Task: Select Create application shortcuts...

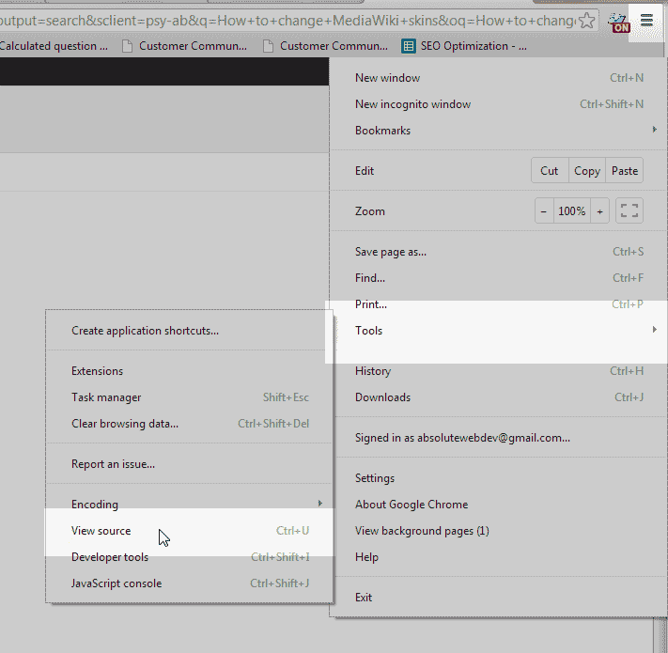Action: point(189,331)
